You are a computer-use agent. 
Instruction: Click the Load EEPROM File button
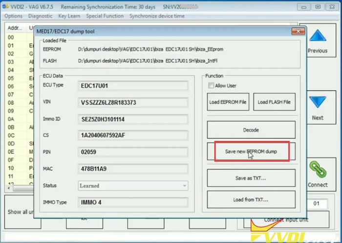228,102
